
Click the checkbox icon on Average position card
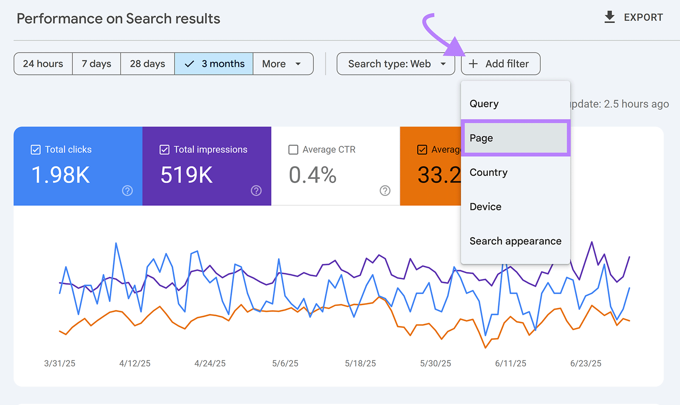tap(422, 149)
